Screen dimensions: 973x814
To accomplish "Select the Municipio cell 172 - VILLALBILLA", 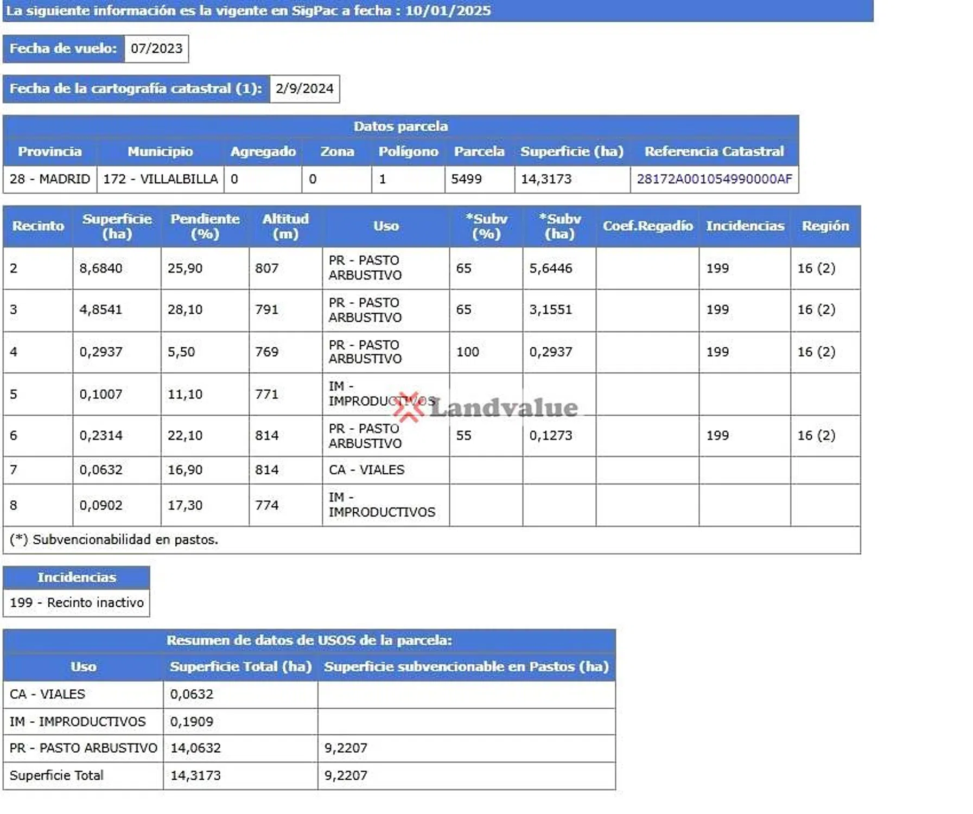I will click(160, 179).
